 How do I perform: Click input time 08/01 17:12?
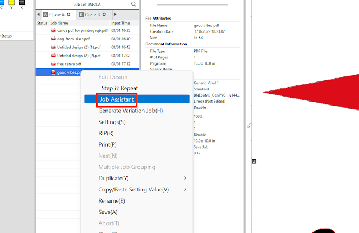pyautogui.click(x=121, y=63)
